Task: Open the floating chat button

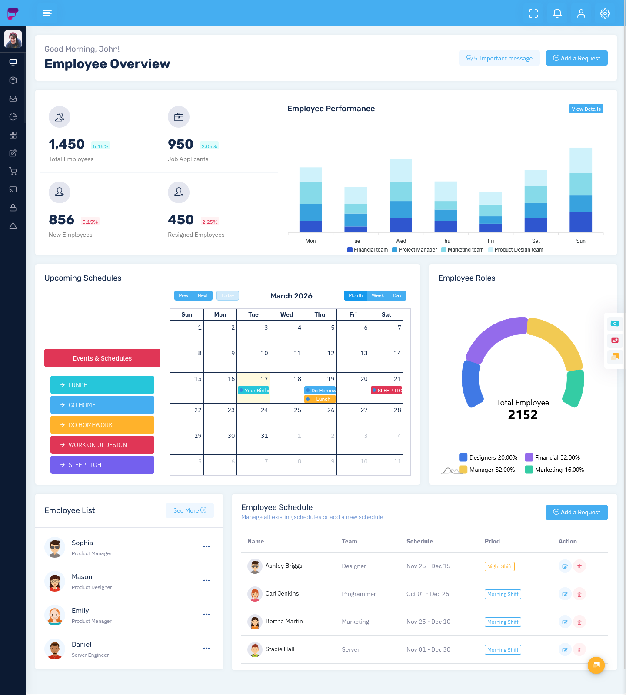Action: tap(596, 665)
